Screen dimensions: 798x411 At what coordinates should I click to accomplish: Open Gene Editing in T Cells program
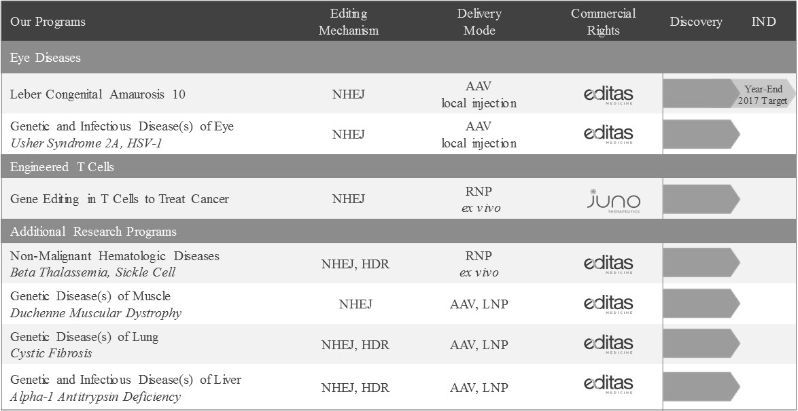pyautogui.click(x=120, y=199)
